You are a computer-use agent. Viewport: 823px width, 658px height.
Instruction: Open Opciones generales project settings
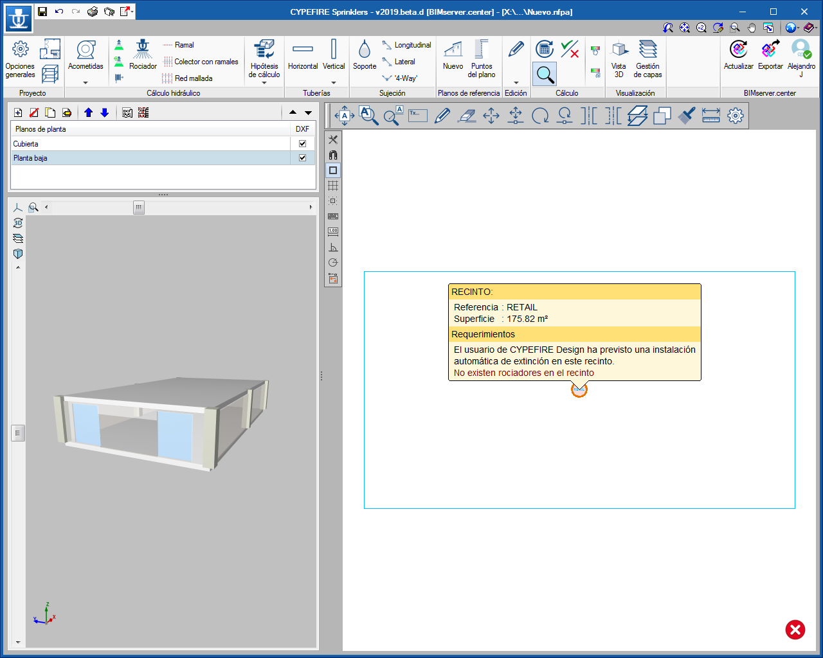pyautogui.click(x=20, y=59)
